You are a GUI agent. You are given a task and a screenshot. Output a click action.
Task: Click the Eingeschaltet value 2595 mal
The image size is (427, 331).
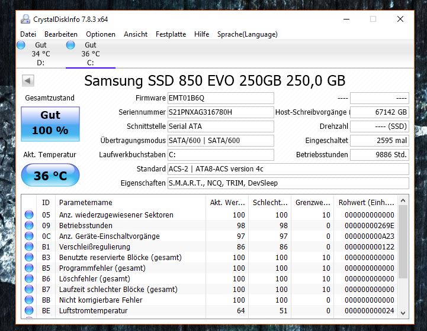click(x=380, y=141)
